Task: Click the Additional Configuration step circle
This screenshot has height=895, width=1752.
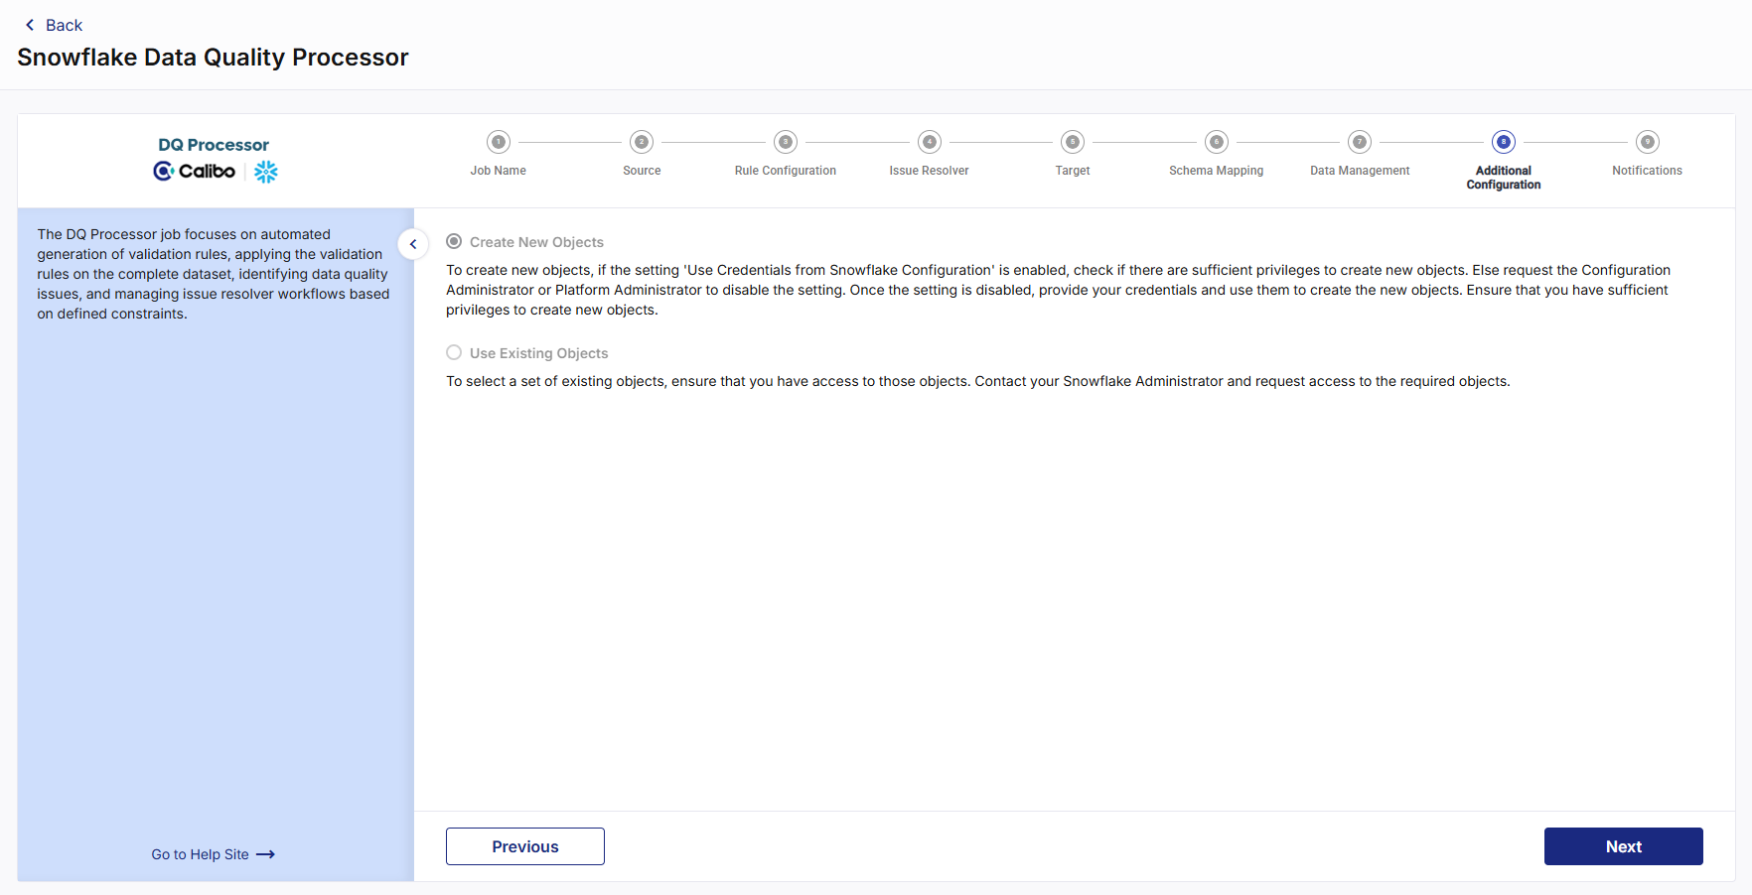Action: pos(1504,142)
